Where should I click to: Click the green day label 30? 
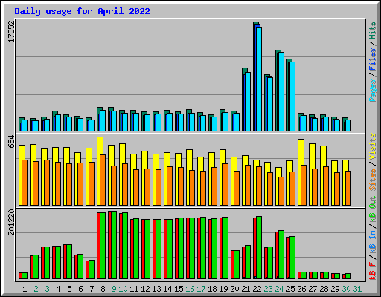click(346, 289)
